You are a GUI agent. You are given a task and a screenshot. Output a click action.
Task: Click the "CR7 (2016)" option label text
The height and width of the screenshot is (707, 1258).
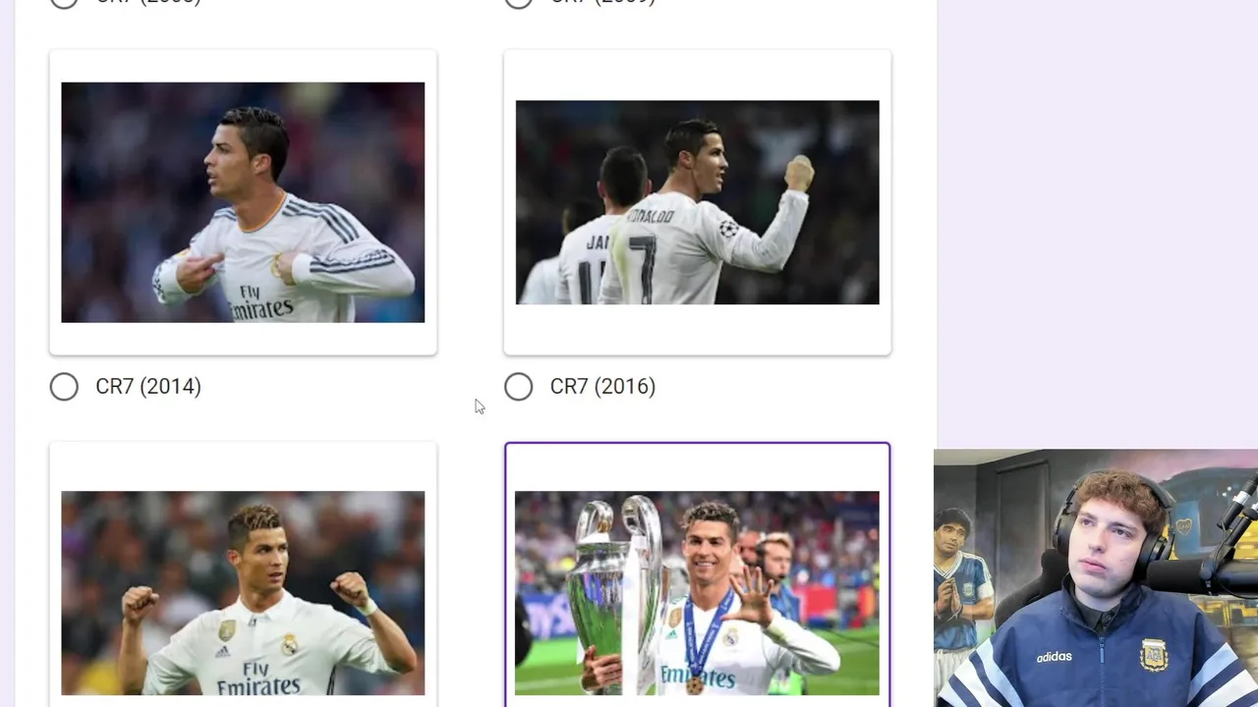tap(602, 387)
